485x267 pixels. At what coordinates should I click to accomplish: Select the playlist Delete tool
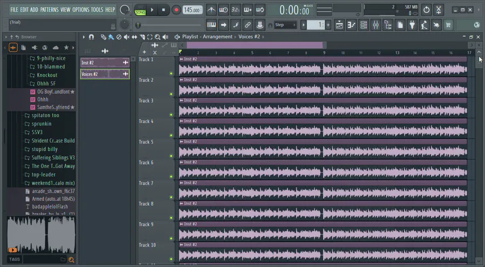click(x=119, y=37)
